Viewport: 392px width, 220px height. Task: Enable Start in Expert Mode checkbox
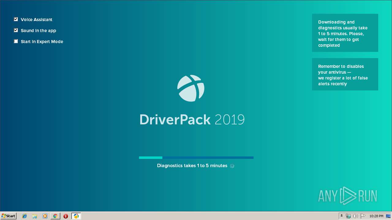[x=16, y=41]
